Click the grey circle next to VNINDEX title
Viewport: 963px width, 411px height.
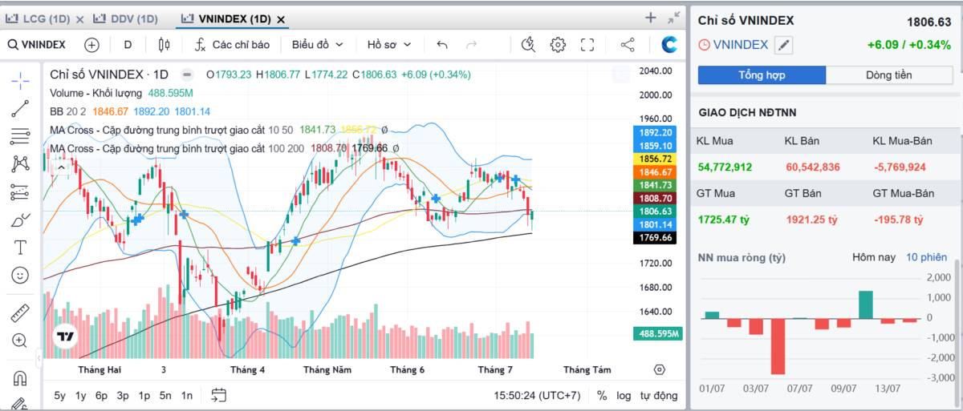(x=187, y=75)
